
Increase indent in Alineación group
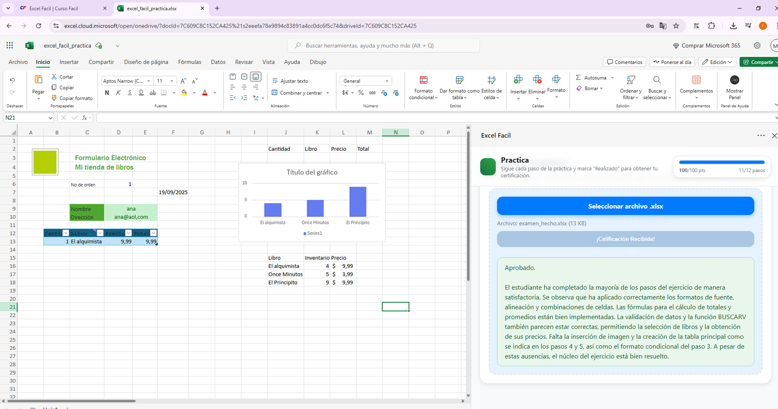[x=244, y=98]
